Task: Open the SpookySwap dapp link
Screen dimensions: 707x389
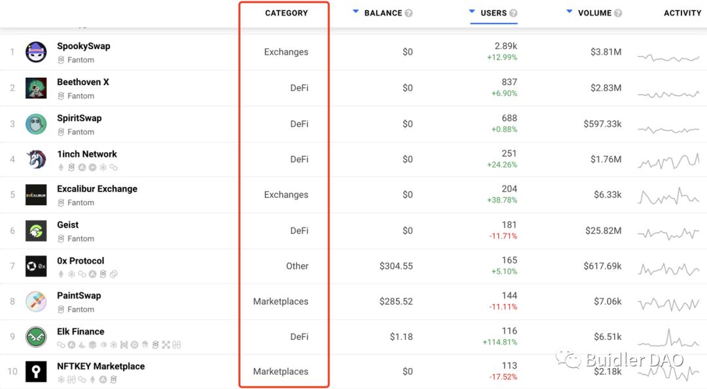Action: (83, 46)
